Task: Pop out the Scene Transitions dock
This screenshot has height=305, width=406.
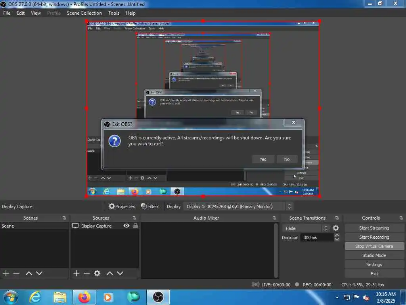Action: pos(337,218)
